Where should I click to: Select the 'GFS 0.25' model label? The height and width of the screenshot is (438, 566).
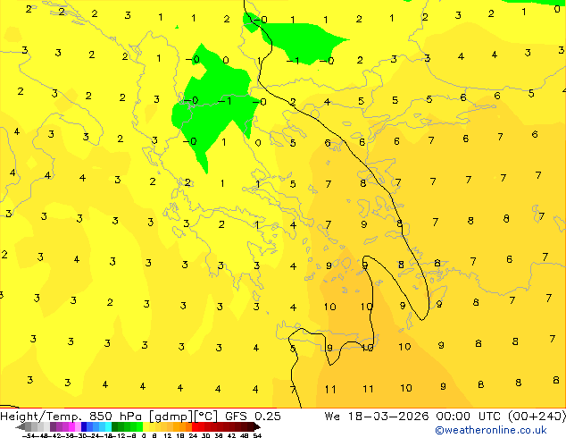(x=253, y=417)
